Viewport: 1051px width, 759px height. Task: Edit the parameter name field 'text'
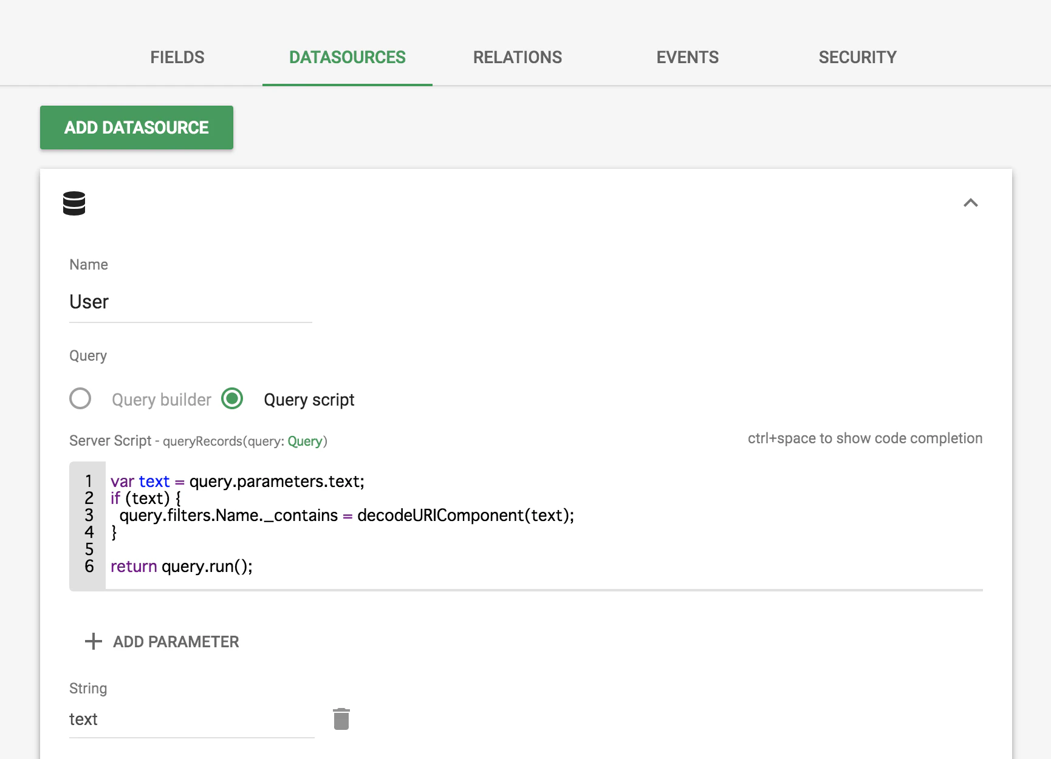192,720
